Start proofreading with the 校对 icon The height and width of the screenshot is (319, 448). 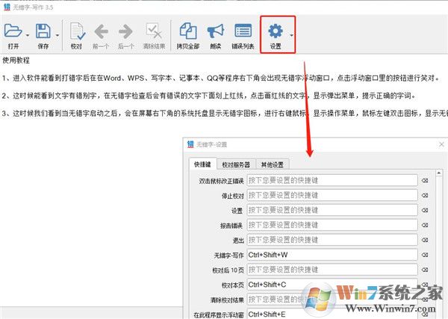pos(77,31)
